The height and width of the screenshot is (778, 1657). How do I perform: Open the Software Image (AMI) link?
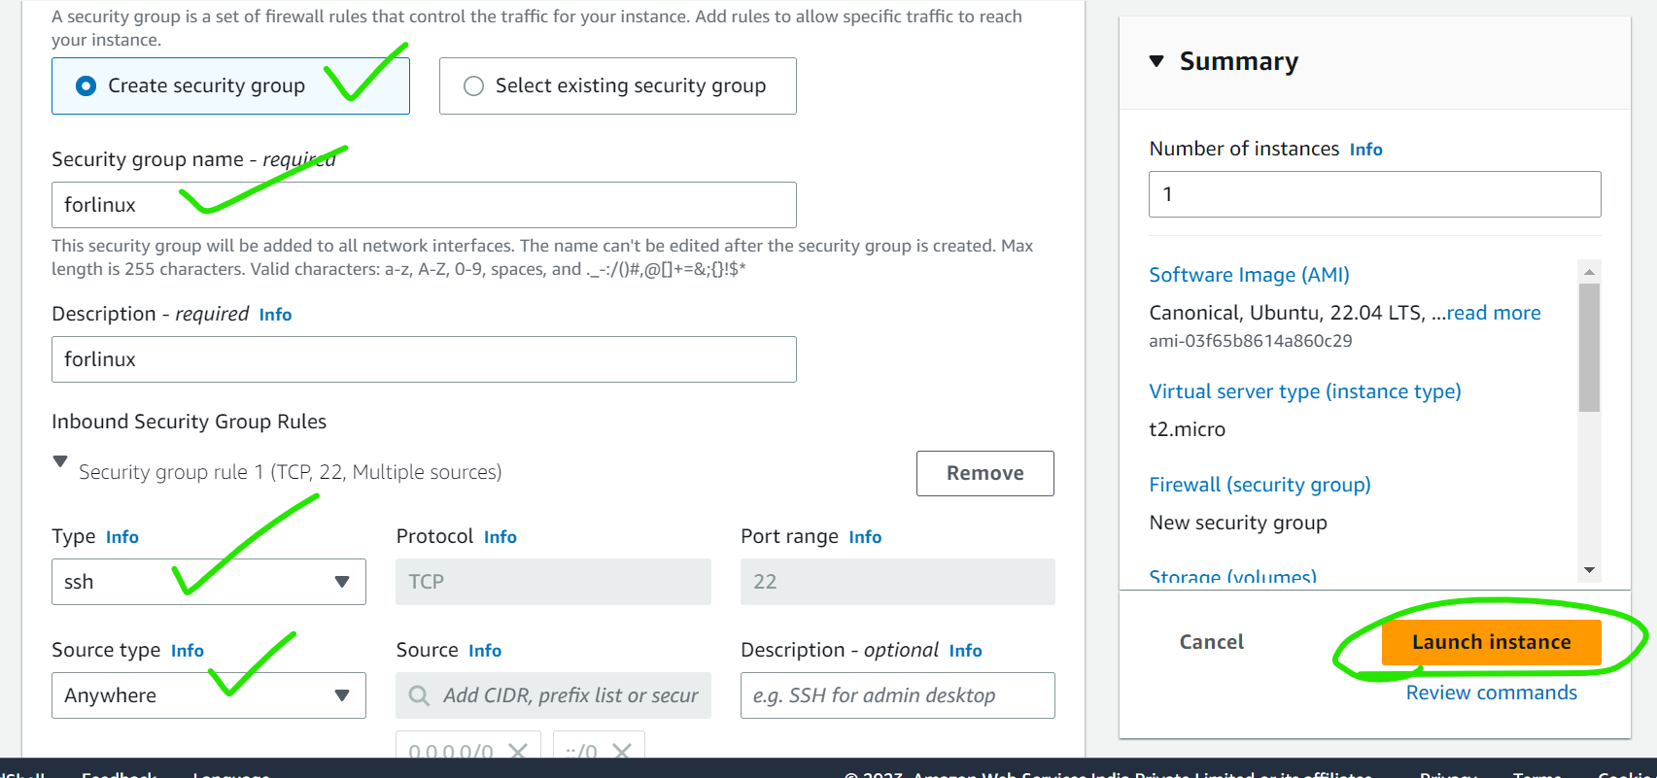click(x=1250, y=275)
